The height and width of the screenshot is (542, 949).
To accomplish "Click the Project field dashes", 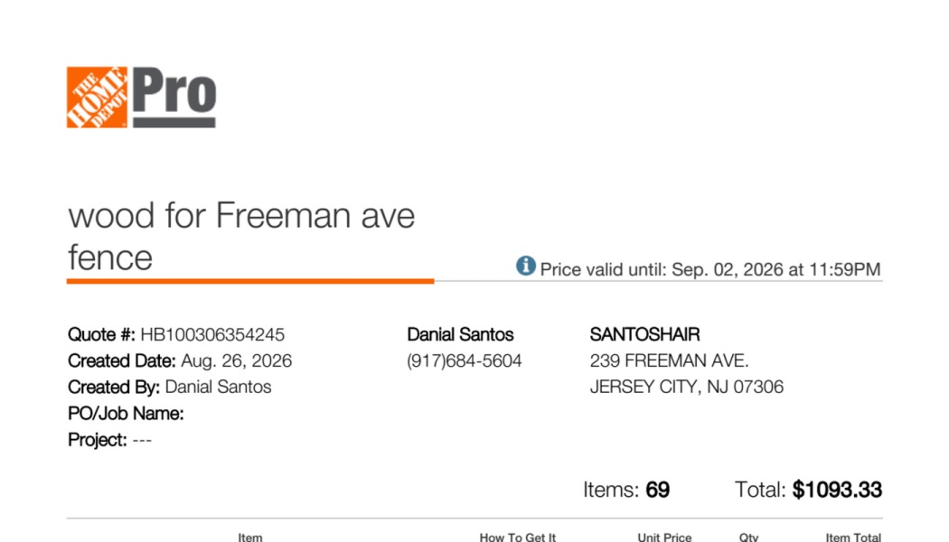I will (142, 441).
